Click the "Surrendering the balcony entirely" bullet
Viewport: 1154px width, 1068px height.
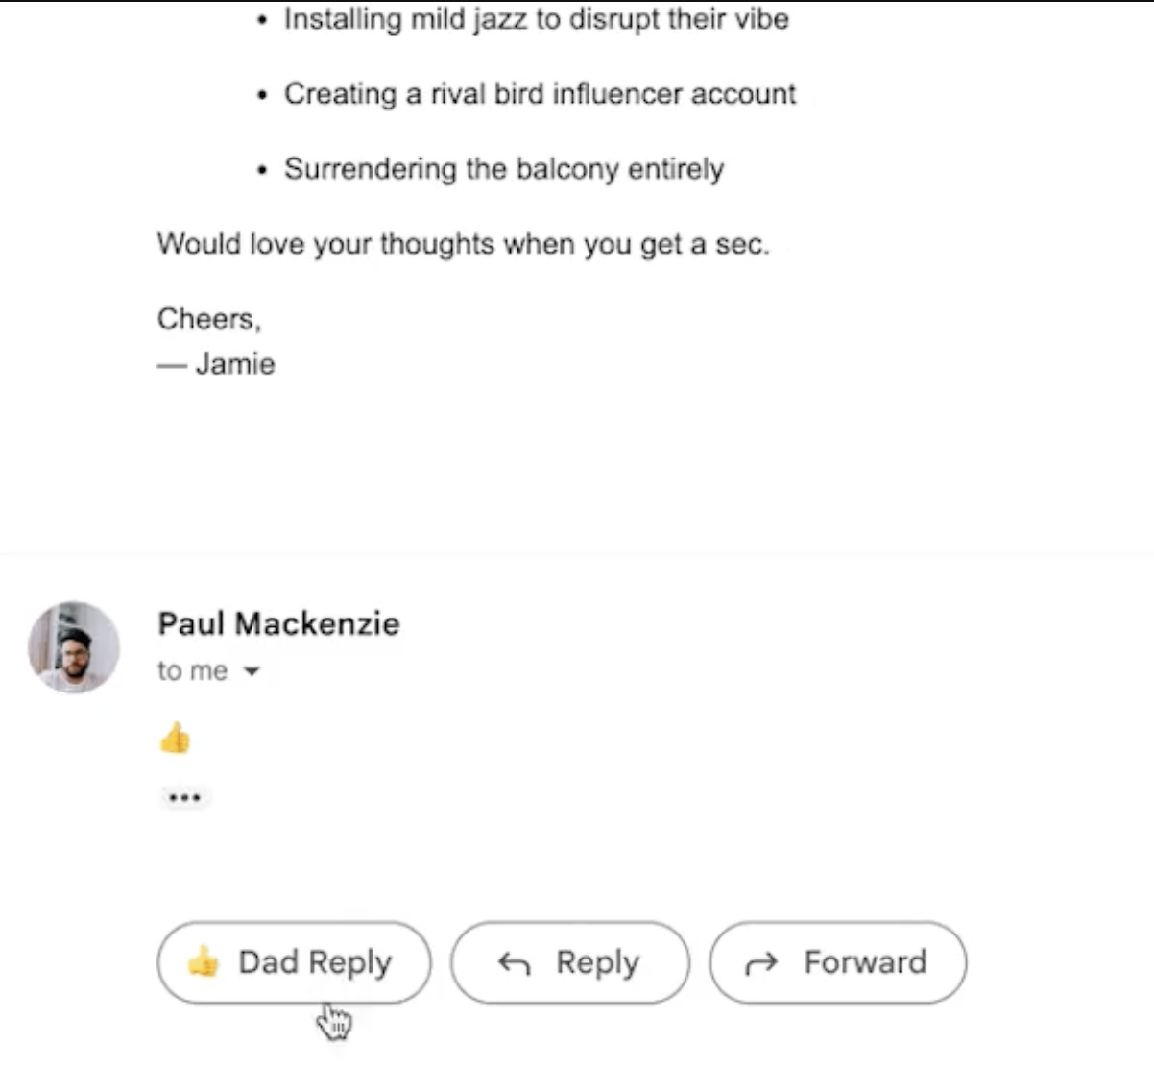(503, 169)
